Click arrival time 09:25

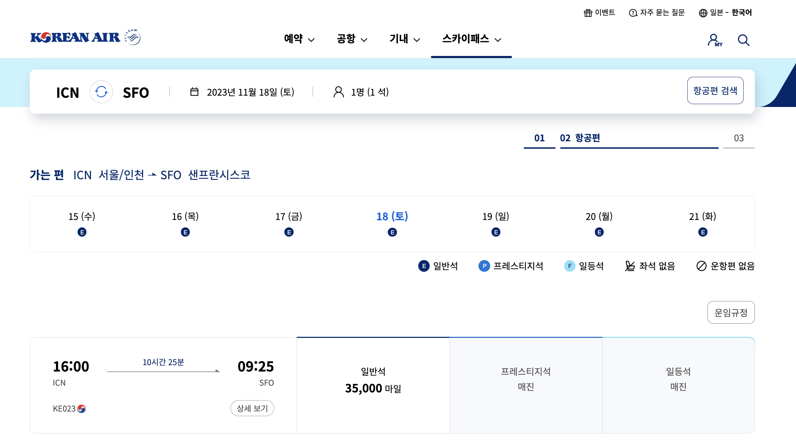click(256, 366)
